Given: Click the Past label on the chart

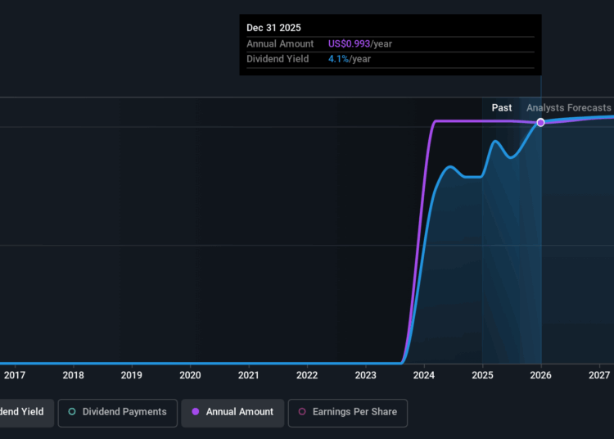Looking at the screenshot, I should coord(502,107).
